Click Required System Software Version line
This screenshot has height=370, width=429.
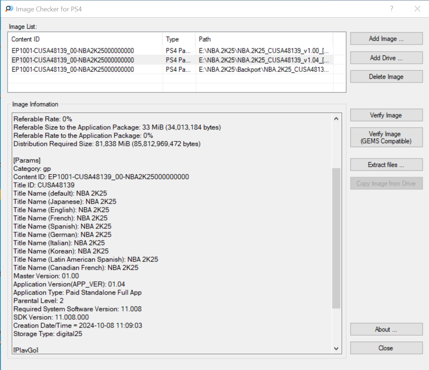pos(78,309)
